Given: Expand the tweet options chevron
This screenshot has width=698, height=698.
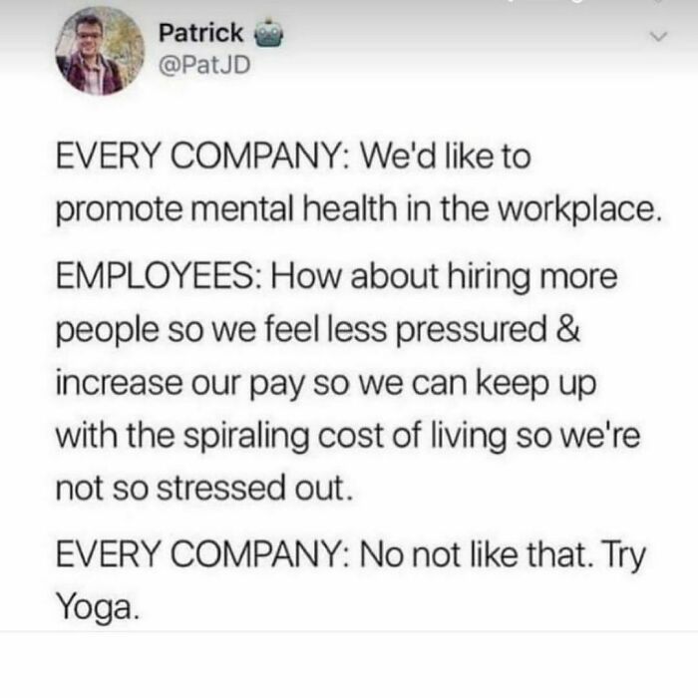Looking at the screenshot, I should pyautogui.click(x=658, y=36).
